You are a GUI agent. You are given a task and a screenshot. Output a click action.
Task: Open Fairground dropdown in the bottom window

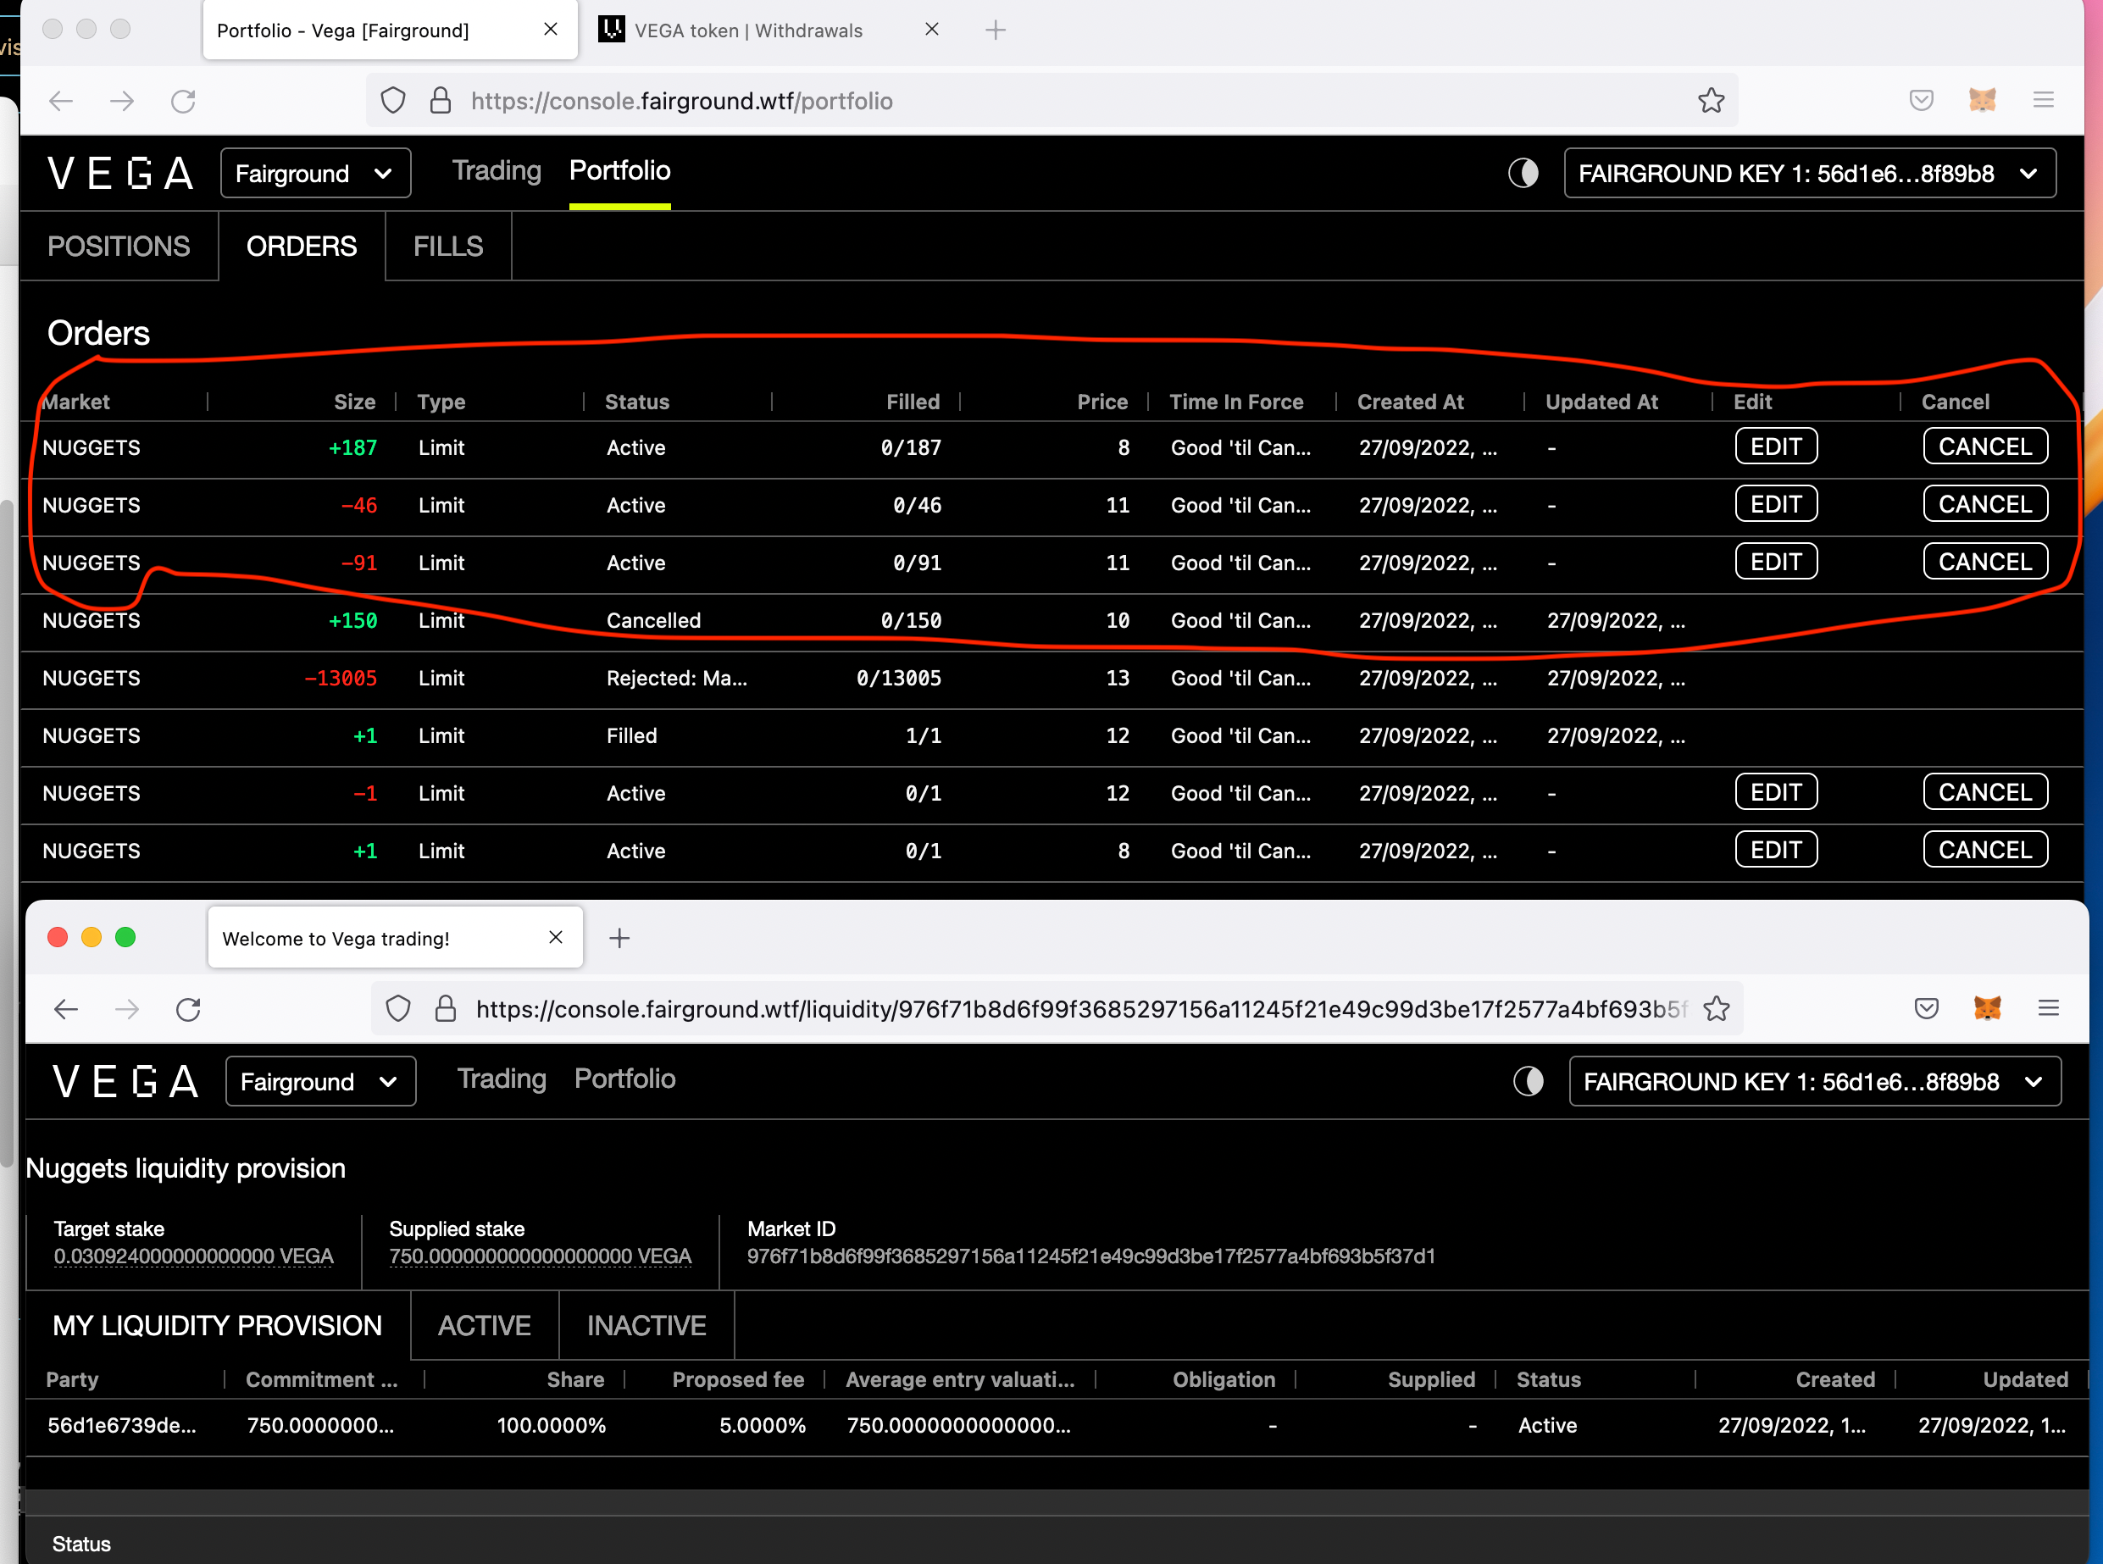[320, 1080]
